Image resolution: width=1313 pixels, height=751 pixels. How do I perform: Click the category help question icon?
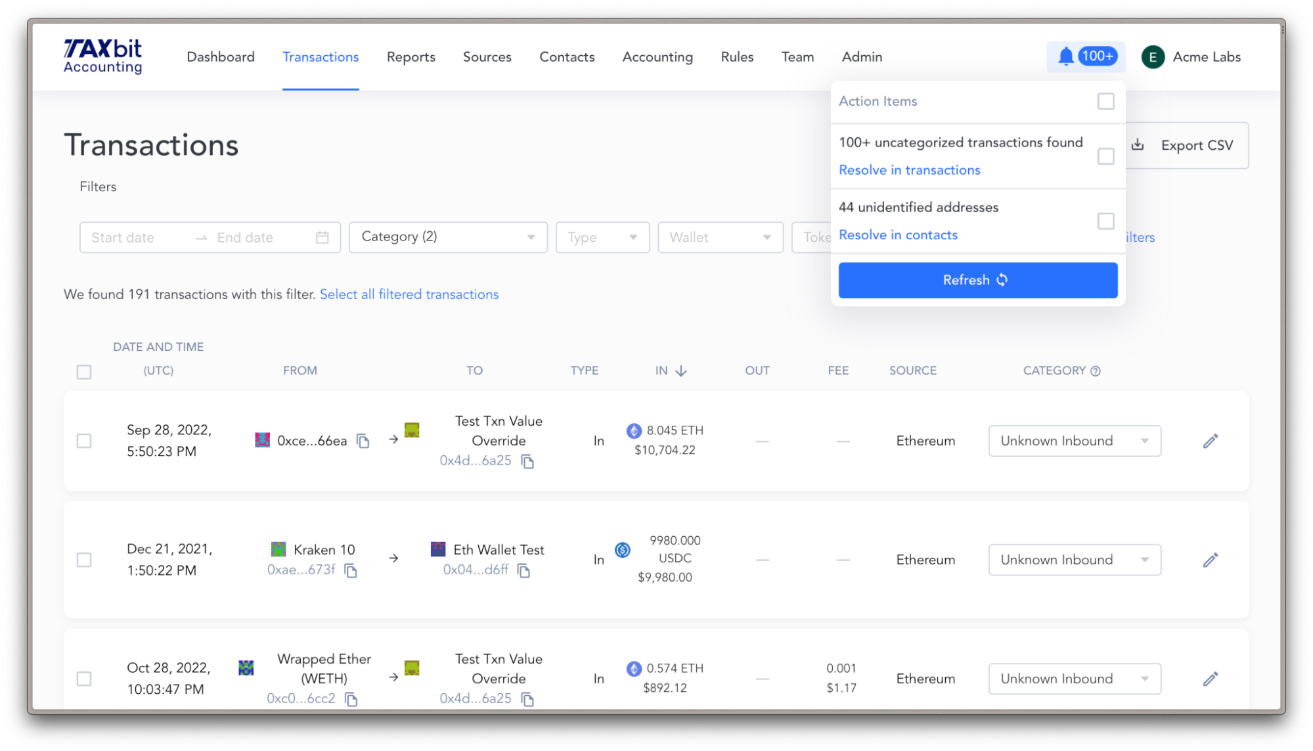coord(1096,371)
